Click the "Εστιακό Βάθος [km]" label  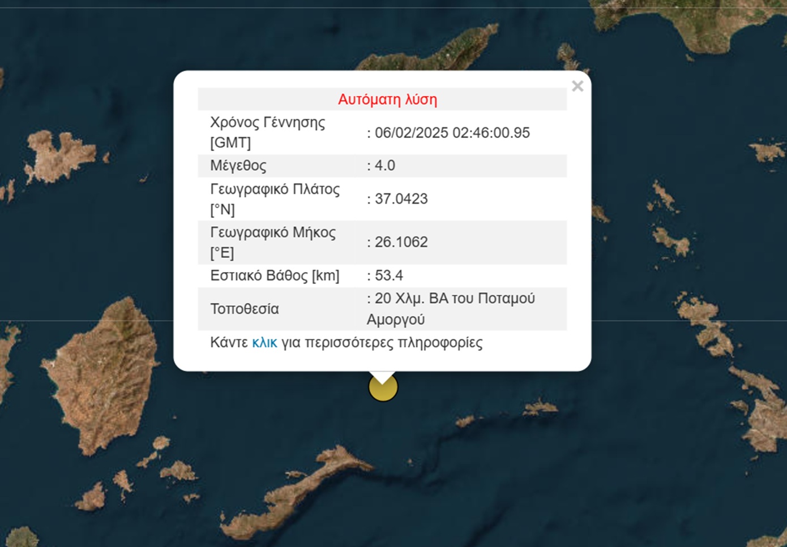click(x=275, y=275)
